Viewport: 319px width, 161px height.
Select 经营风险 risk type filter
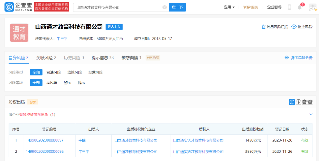(x=95, y=73)
